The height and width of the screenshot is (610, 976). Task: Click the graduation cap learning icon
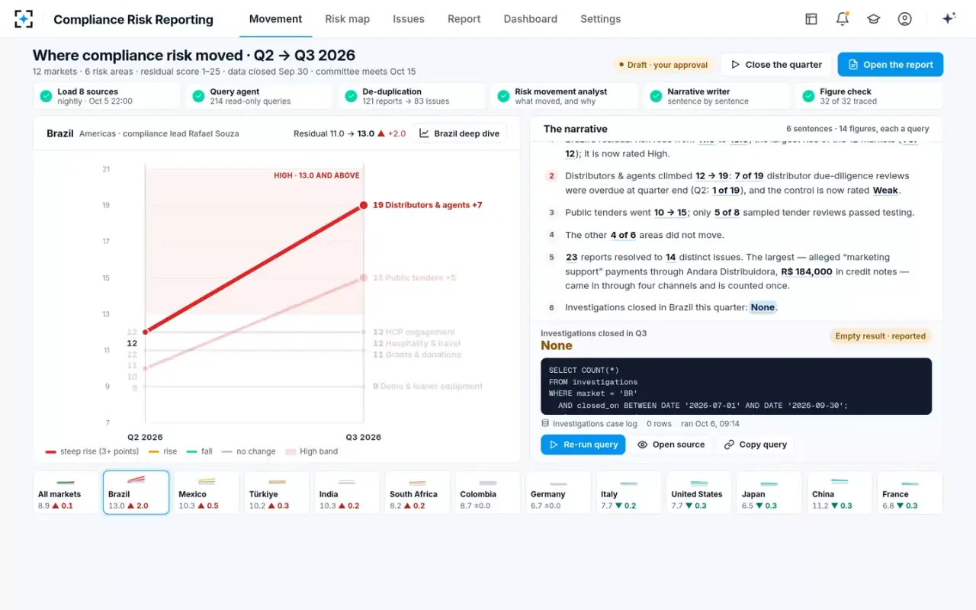click(x=874, y=19)
